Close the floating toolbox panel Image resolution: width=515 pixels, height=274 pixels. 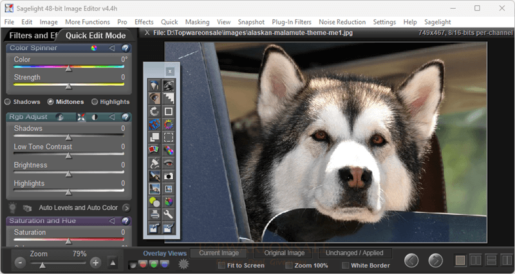[x=170, y=71]
